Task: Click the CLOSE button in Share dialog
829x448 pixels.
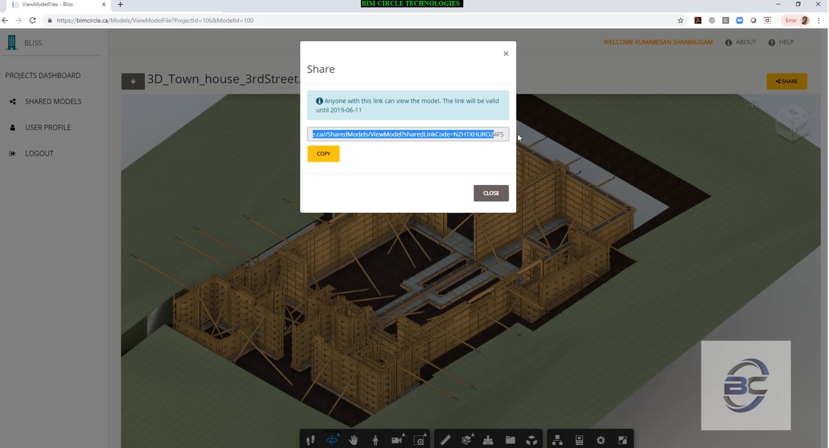Action: pyautogui.click(x=491, y=193)
